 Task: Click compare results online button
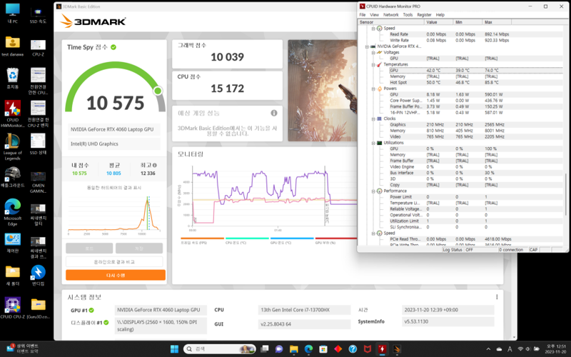[114, 261]
